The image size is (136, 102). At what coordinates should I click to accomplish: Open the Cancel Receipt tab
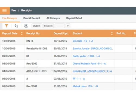pyautogui.click(x=32, y=18)
